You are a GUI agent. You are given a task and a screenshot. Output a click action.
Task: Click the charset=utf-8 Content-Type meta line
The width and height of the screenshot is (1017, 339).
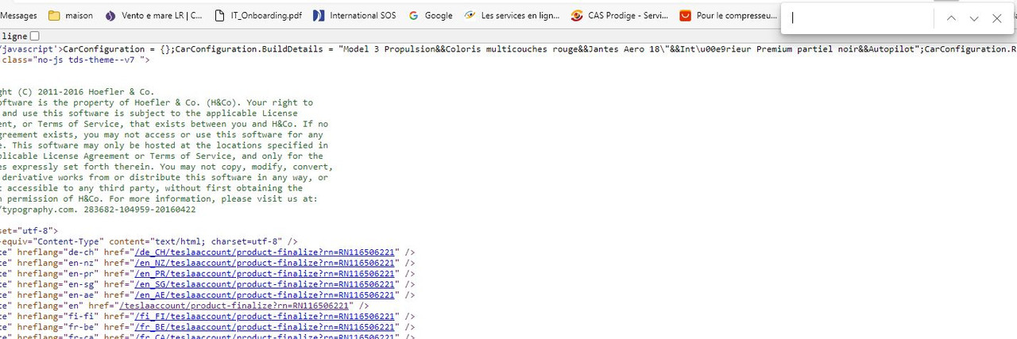[149, 241]
